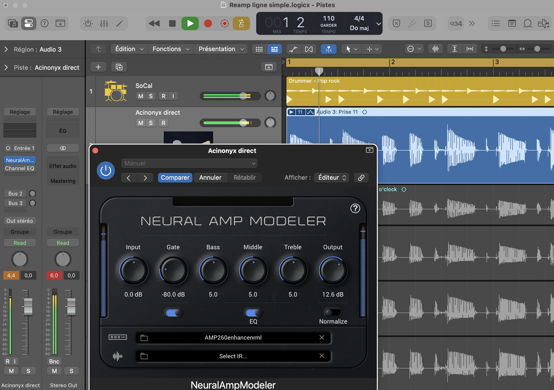Expand the Région Audio 3 inspector section
This screenshot has width=554, height=390.
(6, 49)
